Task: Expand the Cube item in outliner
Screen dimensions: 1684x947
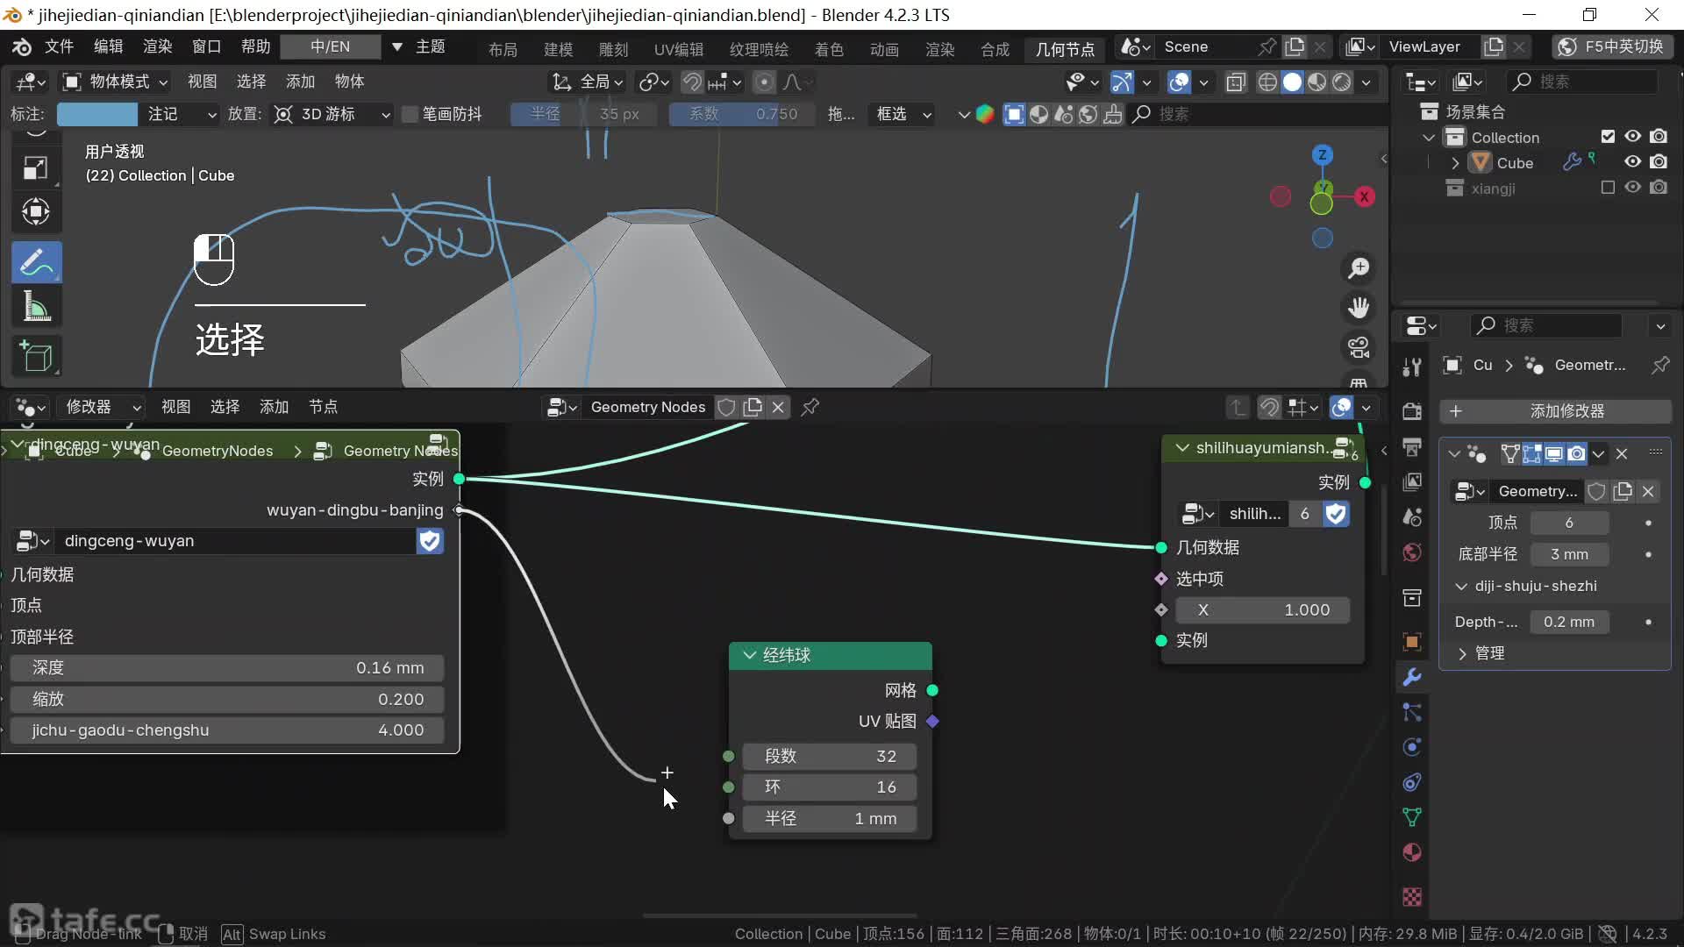Action: point(1456,163)
